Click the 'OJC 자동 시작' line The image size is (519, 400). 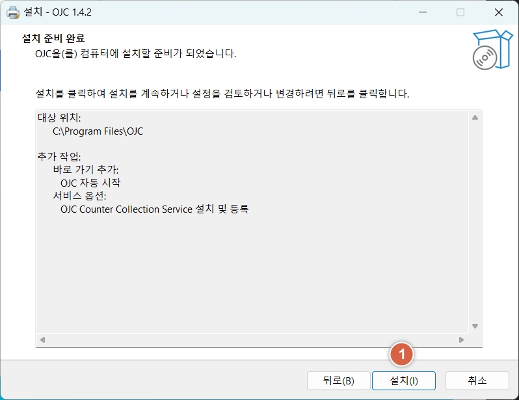(90, 183)
